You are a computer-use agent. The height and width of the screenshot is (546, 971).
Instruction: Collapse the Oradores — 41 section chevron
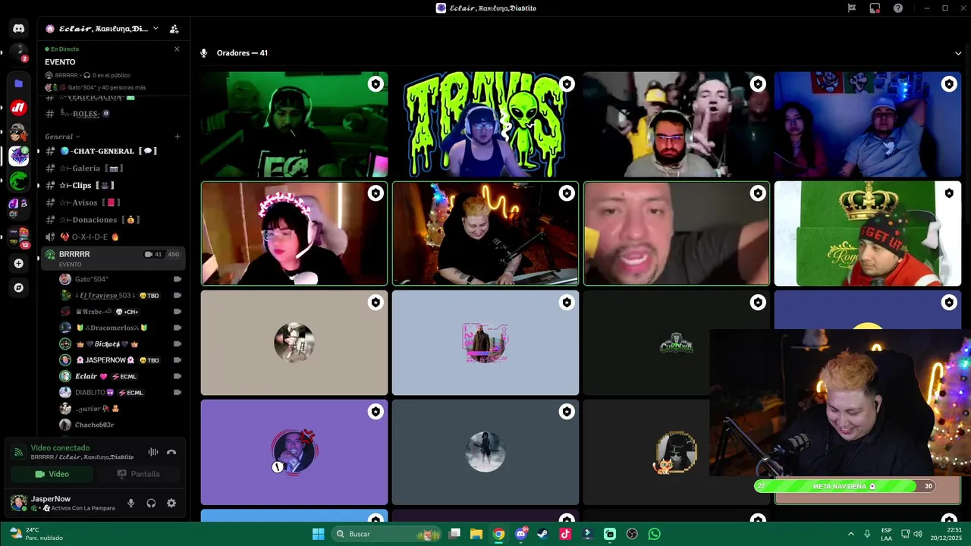[958, 53]
